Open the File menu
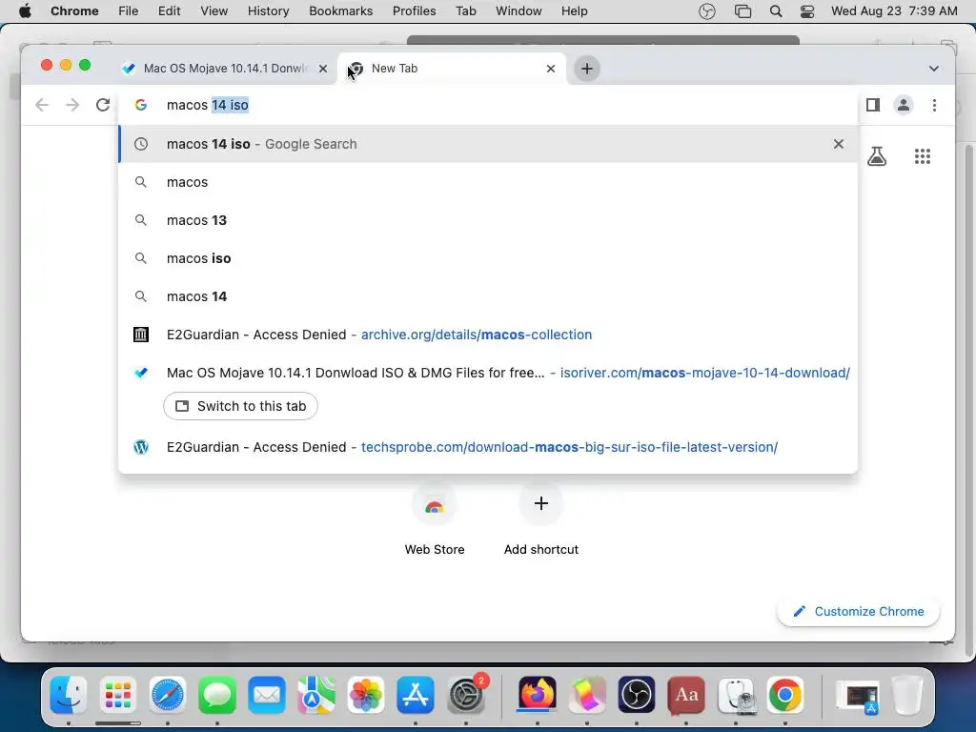The image size is (976, 732). (x=129, y=11)
